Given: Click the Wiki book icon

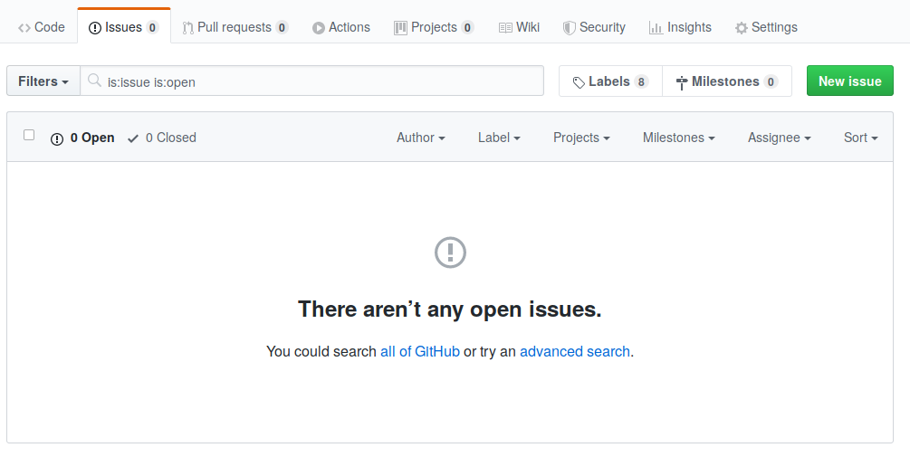Looking at the screenshot, I should 505,28.
